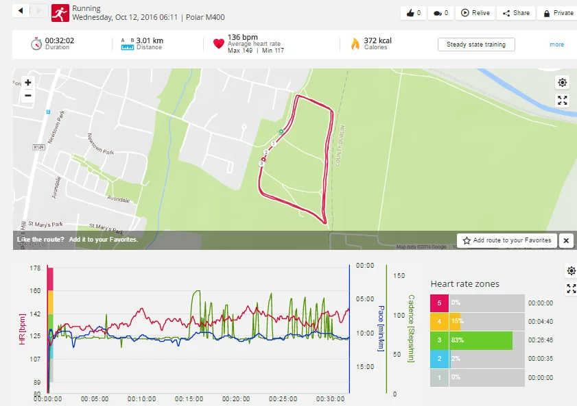Share this training session
The height and width of the screenshot is (406, 577).
(x=516, y=13)
